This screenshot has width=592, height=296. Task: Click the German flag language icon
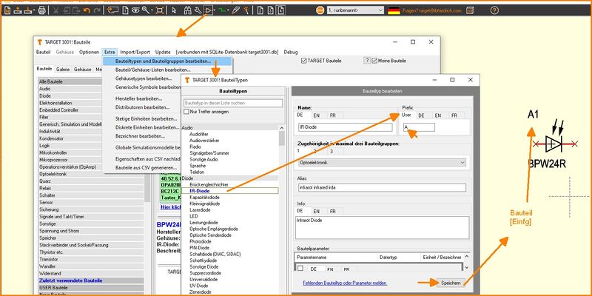click(x=394, y=10)
